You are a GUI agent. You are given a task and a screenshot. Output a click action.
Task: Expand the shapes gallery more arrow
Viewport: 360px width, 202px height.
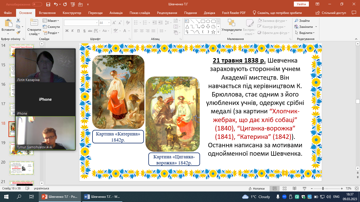click(218, 32)
